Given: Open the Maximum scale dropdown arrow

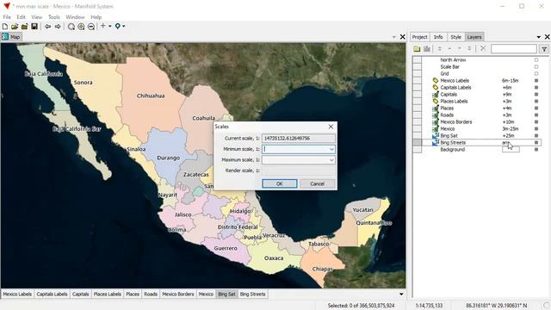Looking at the screenshot, I should 331,160.
